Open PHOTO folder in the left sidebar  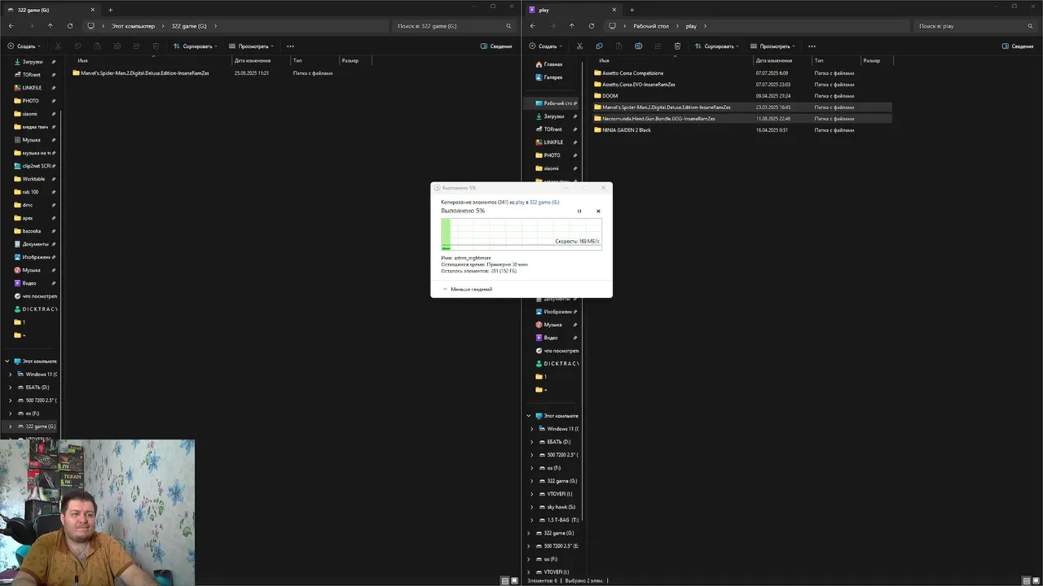(x=31, y=101)
